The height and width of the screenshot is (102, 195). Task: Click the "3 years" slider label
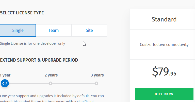pyautogui.click(x=97, y=75)
